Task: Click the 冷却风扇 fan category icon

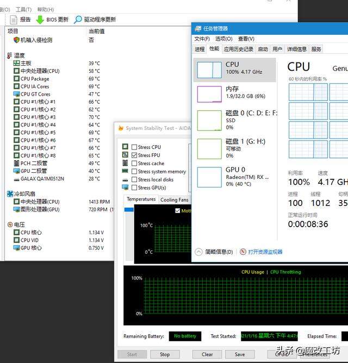Action: click(x=10, y=194)
